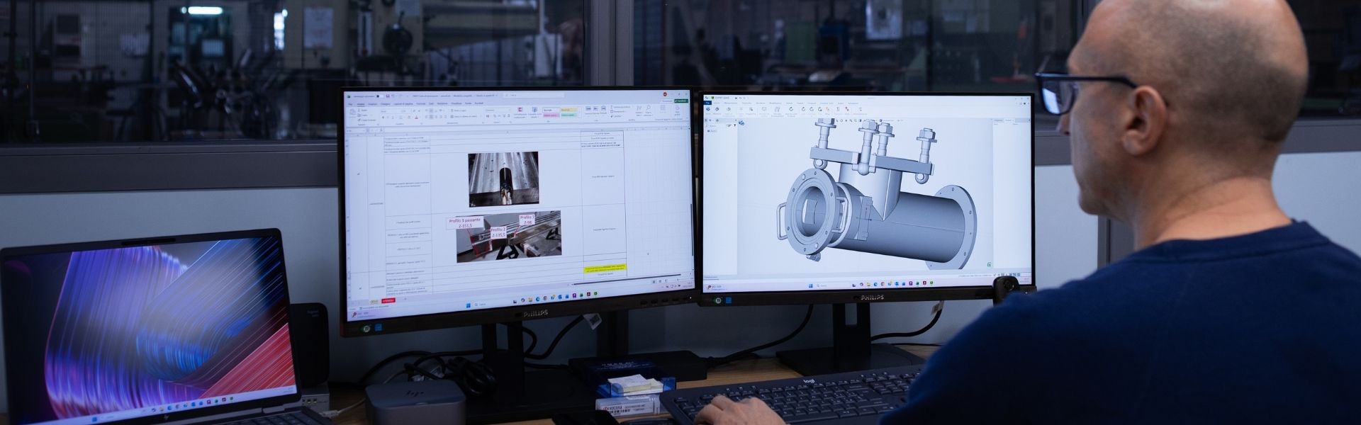This screenshot has width=1361, height=425.
Task: Click the Save icon in Excel title bar
Action: (x=388, y=96)
